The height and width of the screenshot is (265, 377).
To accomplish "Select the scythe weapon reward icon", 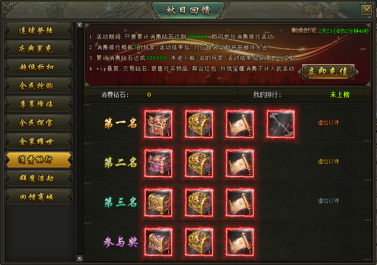I will (280, 124).
